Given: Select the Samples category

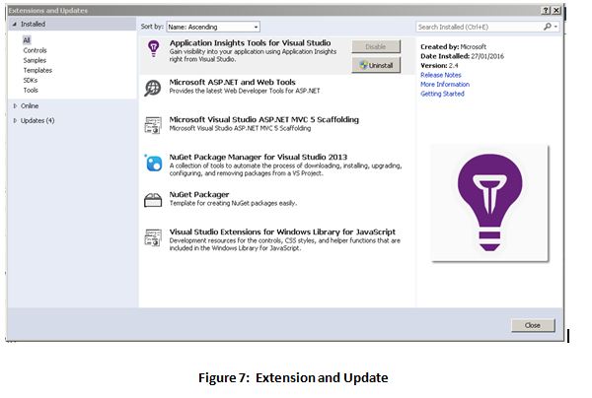Looking at the screenshot, I should (35, 60).
